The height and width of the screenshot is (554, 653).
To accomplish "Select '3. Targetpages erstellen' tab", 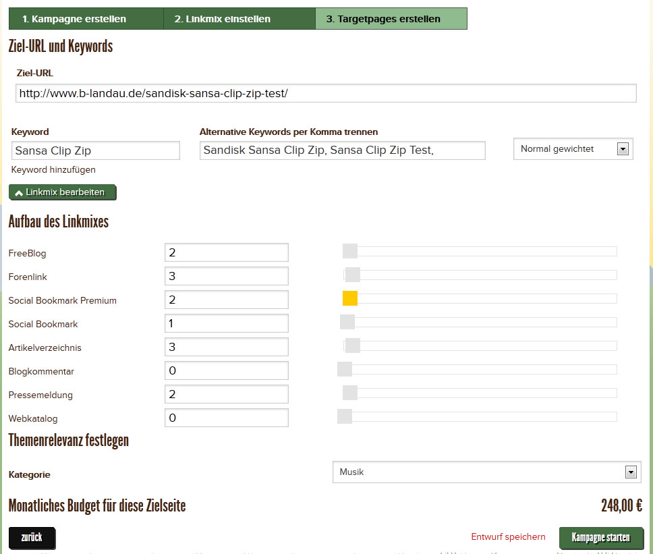I will [391, 19].
